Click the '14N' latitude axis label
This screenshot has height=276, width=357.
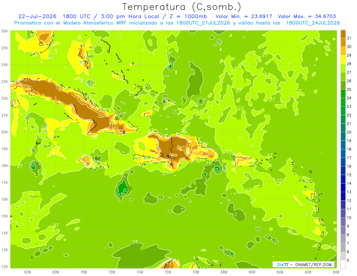(x=4, y=233)
